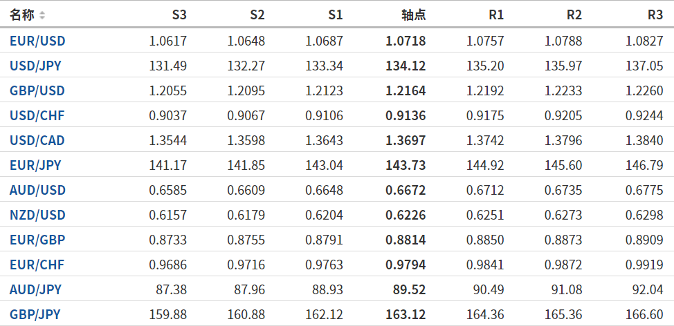The image size is (674, 326).
Task: Select USD/JPY pivot value 134.12
Action: coord(406,66)
